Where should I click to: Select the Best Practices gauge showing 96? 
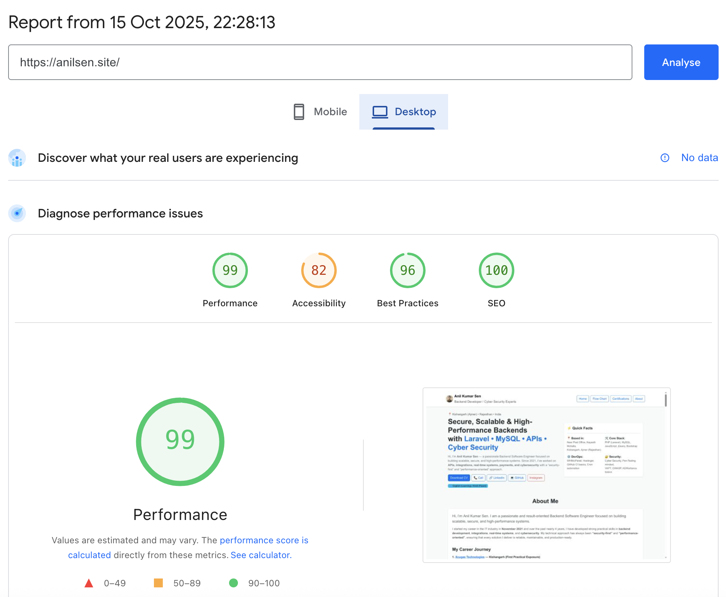tap(407, 270)
